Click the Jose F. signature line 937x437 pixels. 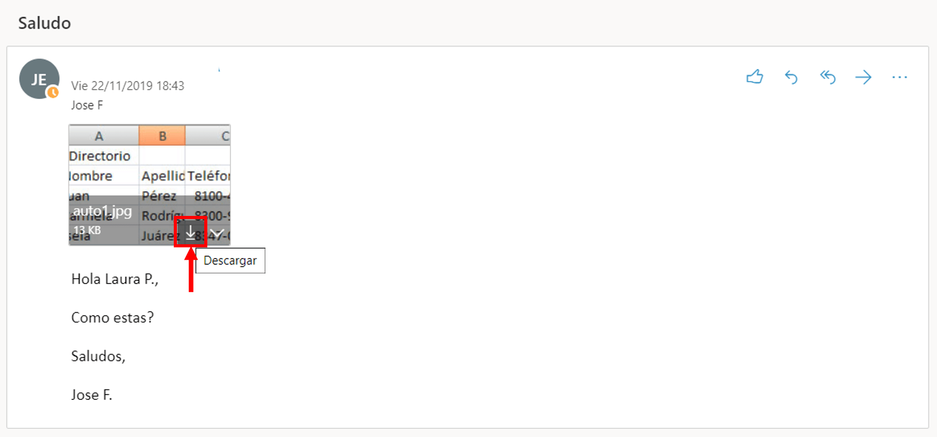pyautogui.click(x=91, y=395)
